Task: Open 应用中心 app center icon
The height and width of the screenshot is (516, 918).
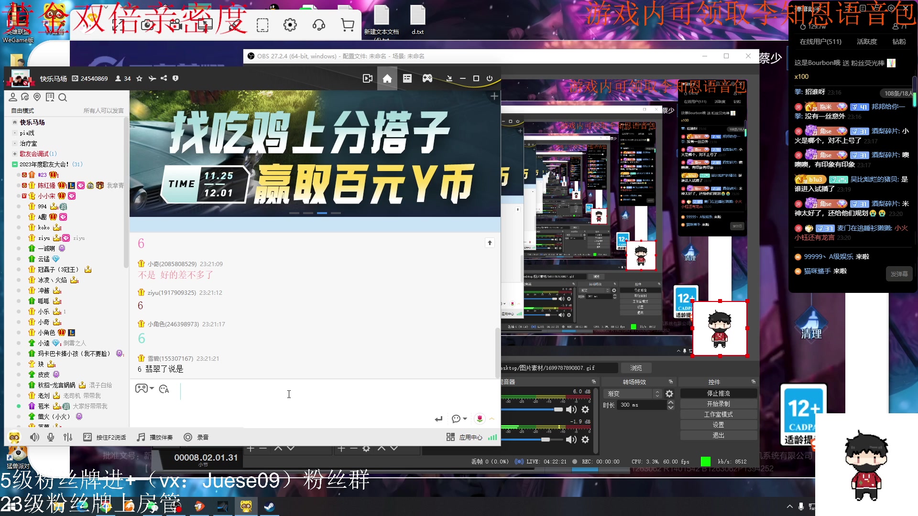Action: coord(450,437)
